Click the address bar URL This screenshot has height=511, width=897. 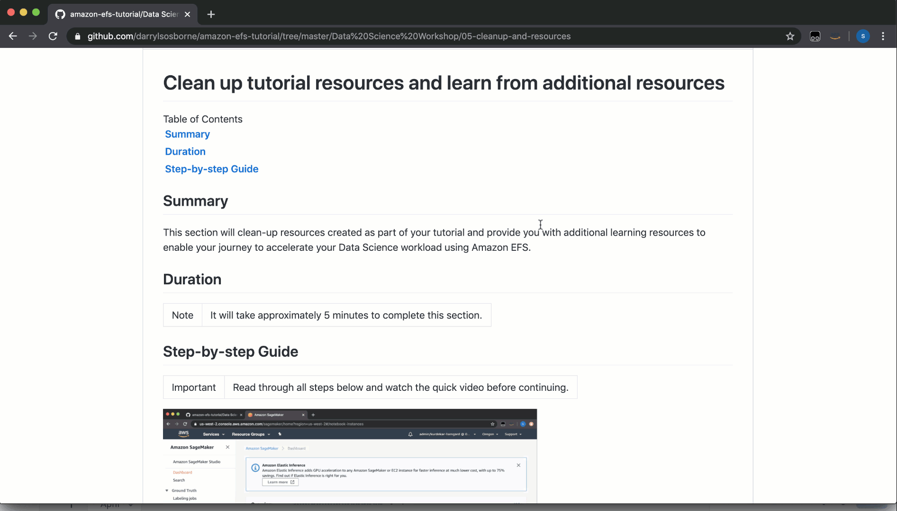pyautogui.click(x=329, y=36)
